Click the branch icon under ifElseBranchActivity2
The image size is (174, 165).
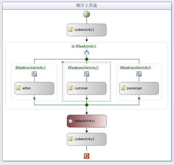coord(87,74)
